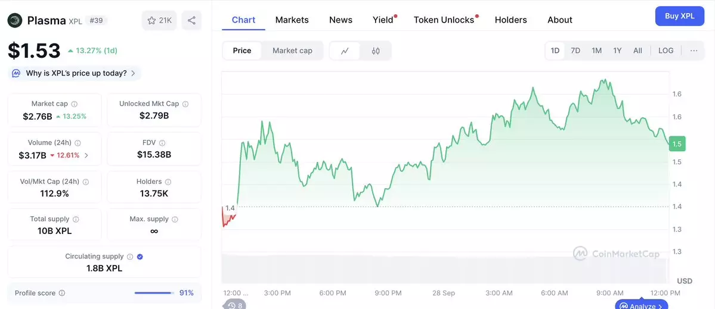
Task: Click the share icon next to Plasma
Action: tap(191, 20)
